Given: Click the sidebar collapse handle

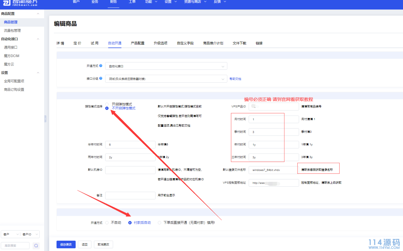Looking at the screenshot, I should [x=45, y=119].
